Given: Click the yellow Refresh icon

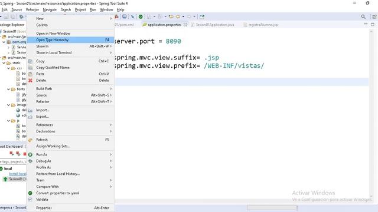Looking at the screenshot, I should click(30, 140).
